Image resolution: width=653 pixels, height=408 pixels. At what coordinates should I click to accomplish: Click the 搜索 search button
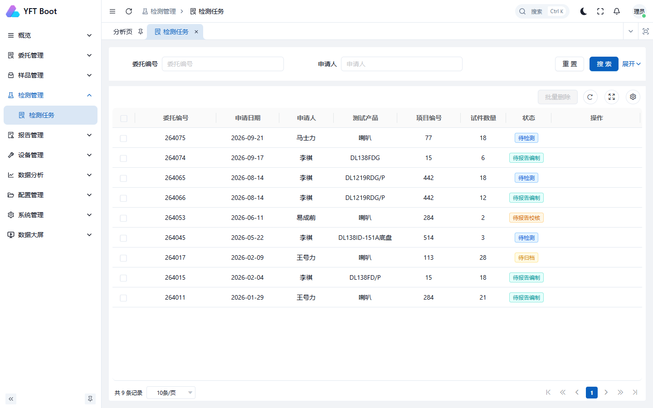tap(604, 64)
